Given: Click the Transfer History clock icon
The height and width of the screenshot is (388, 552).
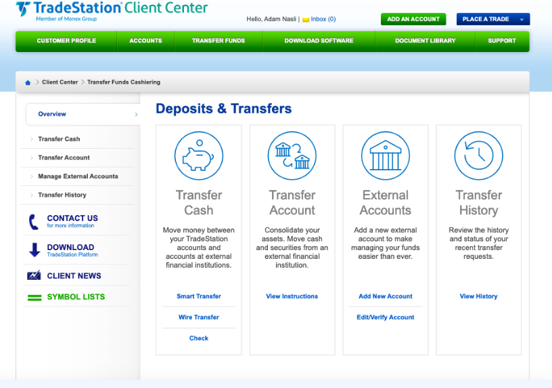Looking at the screenshot, I should coord(478,155).
